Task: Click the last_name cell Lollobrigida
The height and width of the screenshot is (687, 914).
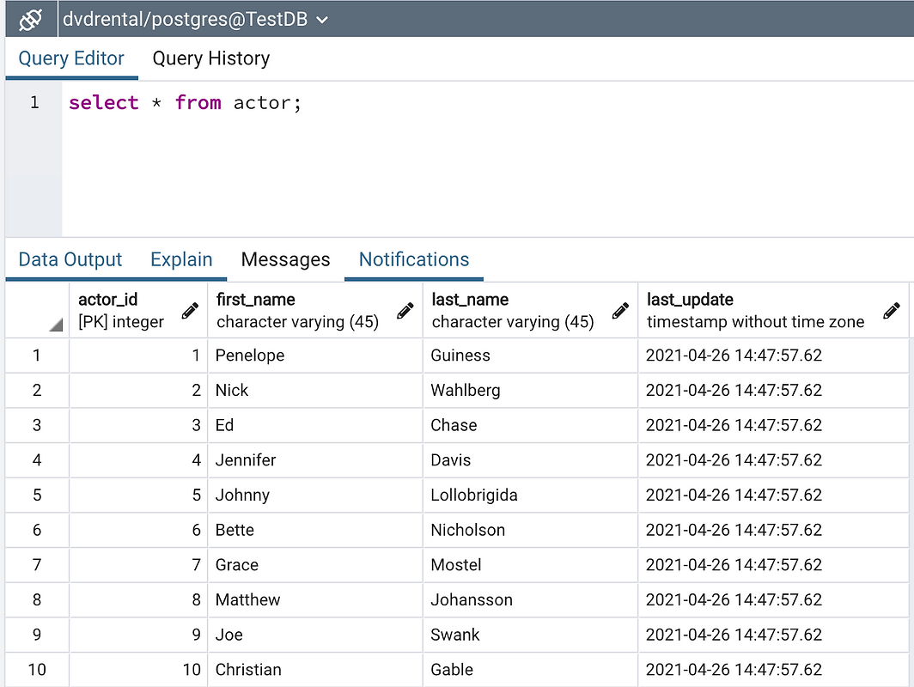Action: click(x=531, y=495)
